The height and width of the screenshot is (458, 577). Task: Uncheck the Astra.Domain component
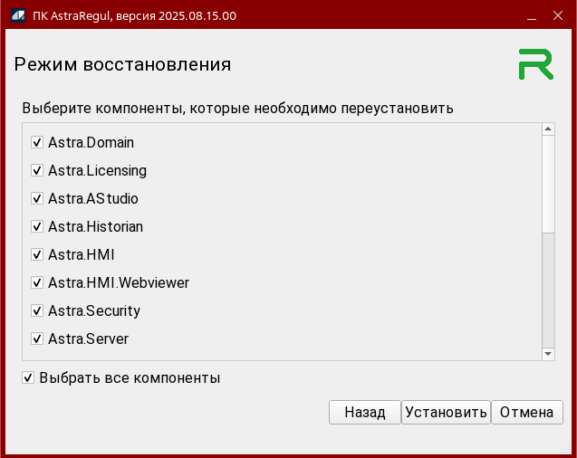tap(37, 143)
